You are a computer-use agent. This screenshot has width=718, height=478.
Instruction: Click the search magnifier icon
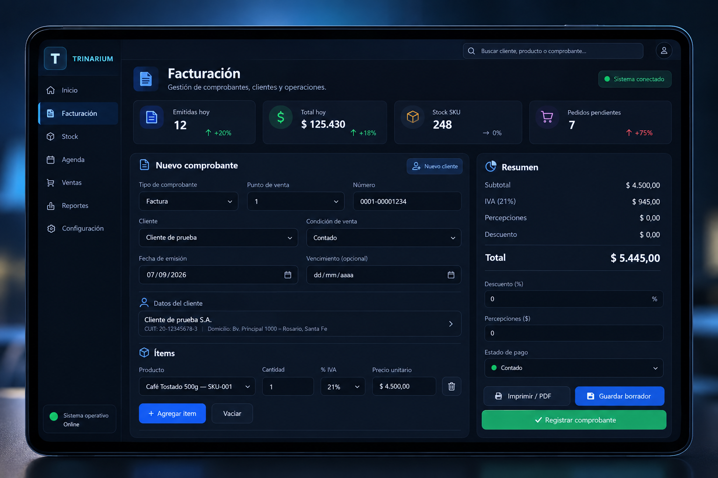471,51
